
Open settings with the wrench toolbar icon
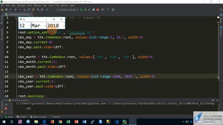103,10
